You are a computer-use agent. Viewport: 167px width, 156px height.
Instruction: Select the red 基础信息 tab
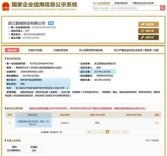coord(12,50)
